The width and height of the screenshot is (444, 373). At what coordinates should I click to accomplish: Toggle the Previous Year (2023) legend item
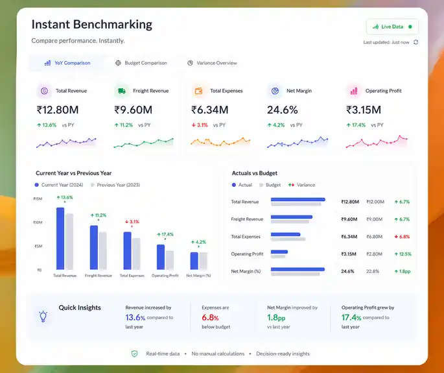[x=115, y=185]
